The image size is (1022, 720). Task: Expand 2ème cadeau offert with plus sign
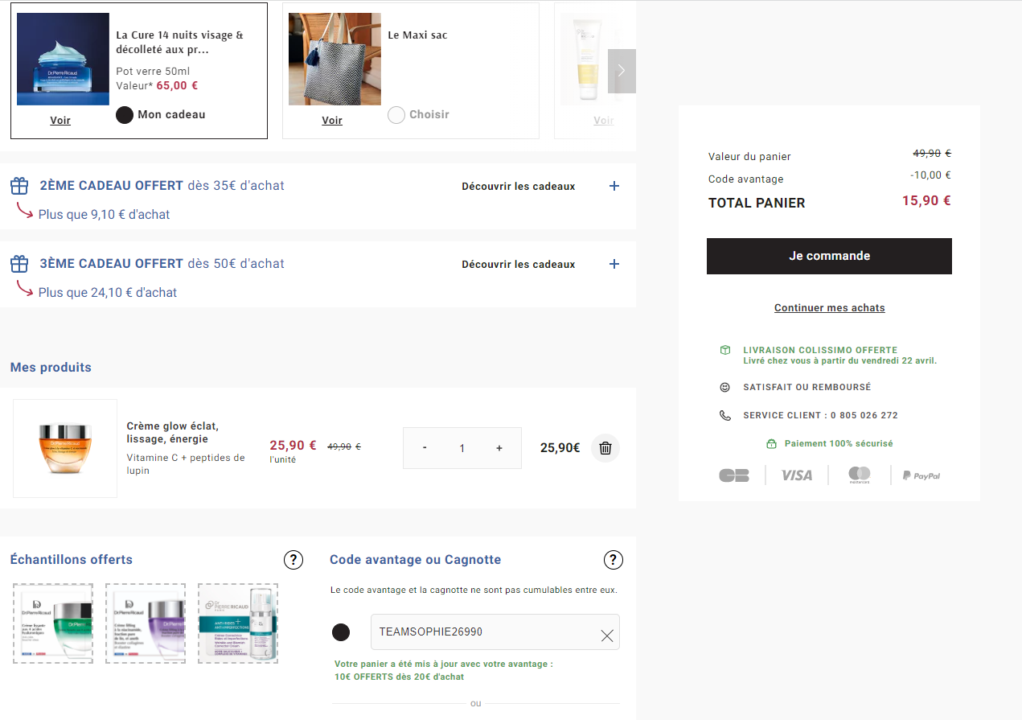click(614, 186)
